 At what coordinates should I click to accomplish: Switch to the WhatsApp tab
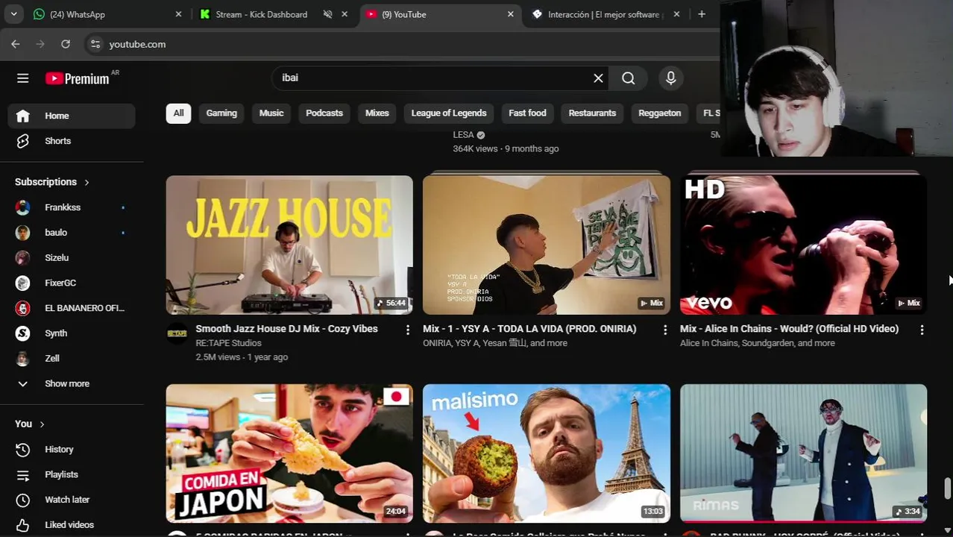pyautogui.click(x=108, y=14)
